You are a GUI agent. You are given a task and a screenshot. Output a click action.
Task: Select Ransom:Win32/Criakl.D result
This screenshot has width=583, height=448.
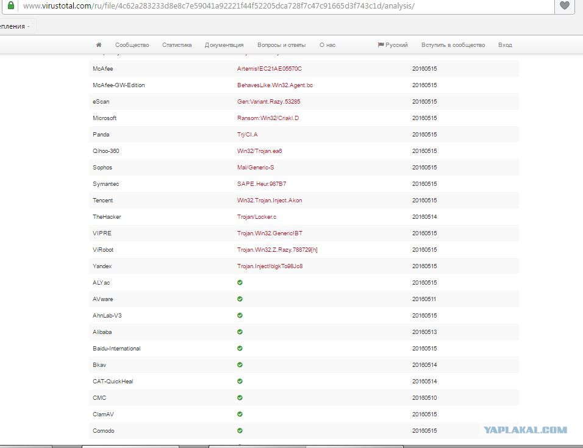[268, 118]
